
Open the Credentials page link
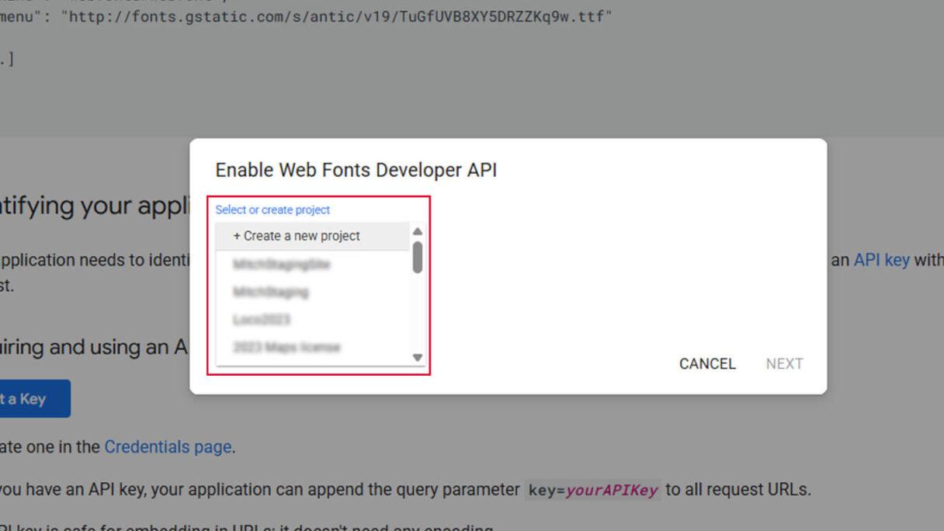point(168,446)
